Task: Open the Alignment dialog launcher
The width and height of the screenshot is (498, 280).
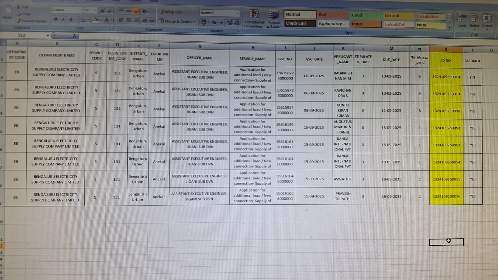Action: (194, 30)
